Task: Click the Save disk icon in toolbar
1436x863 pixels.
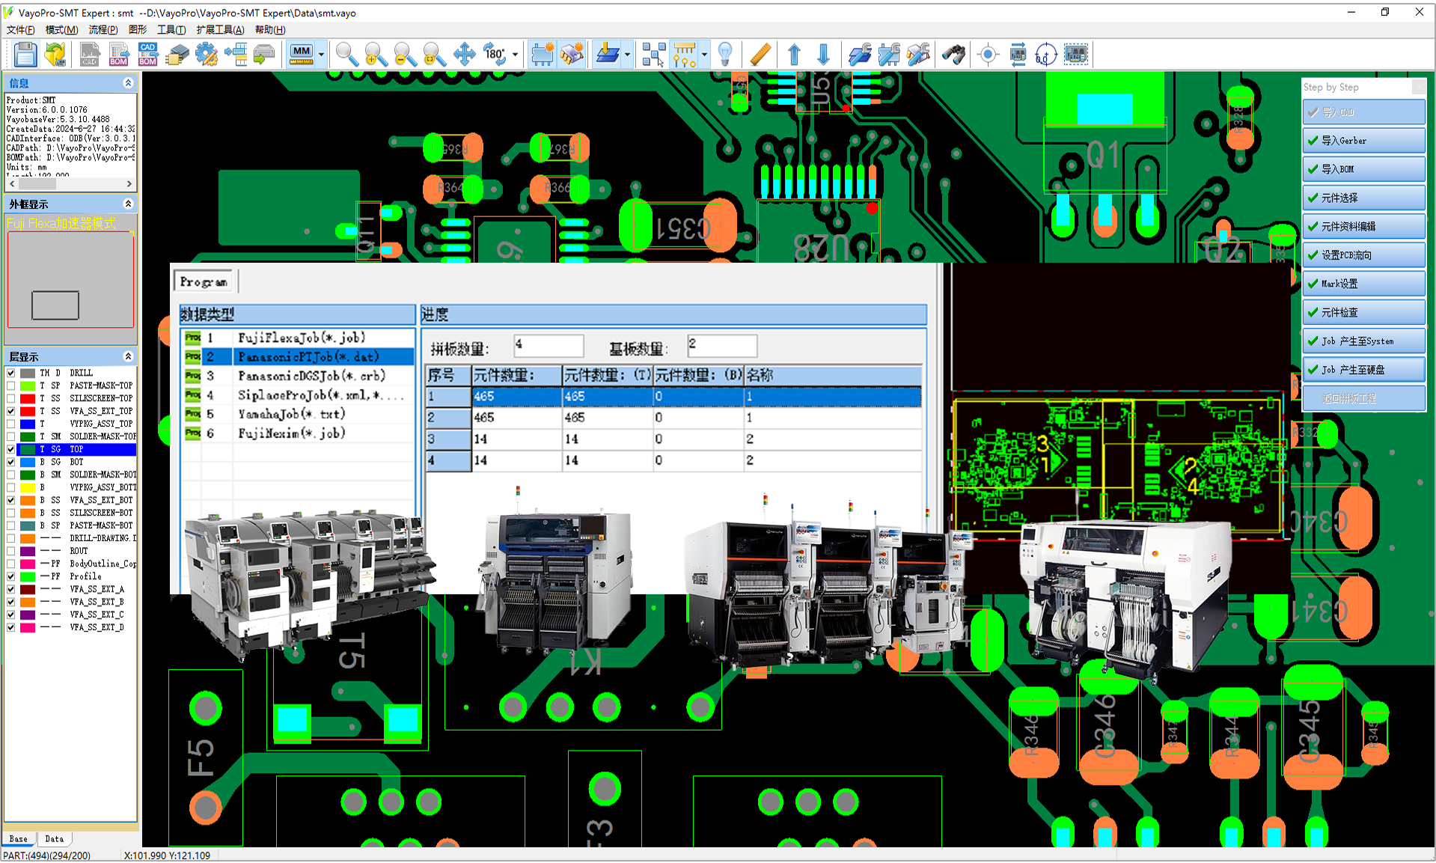Action: [25, 55]
